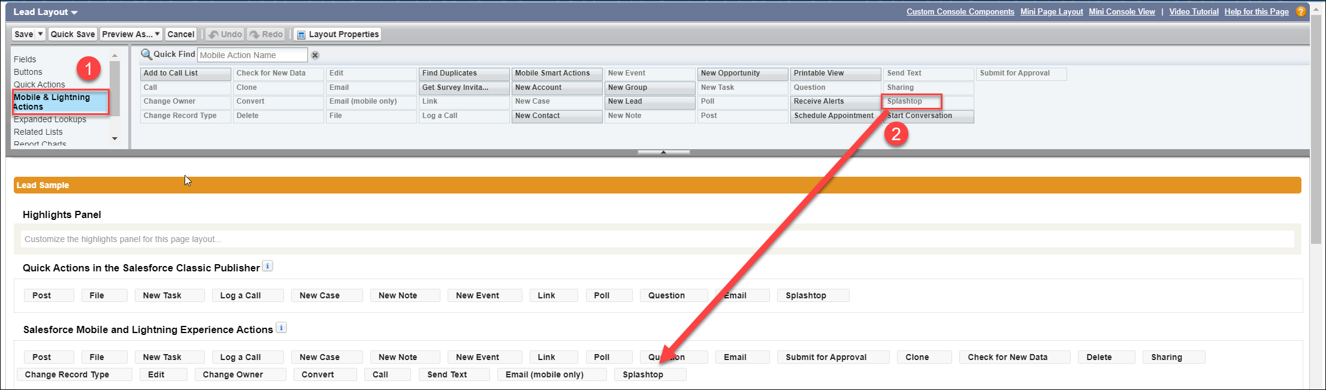The width and height of the screenshot is (1326, 390).
Task: Open the Preview As dropdown
Action: pos(131,34)
